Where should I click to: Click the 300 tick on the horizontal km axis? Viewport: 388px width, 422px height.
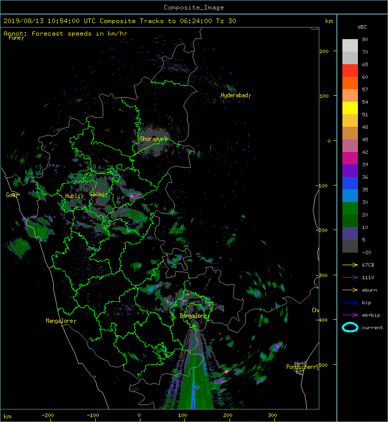pos(272,415)
